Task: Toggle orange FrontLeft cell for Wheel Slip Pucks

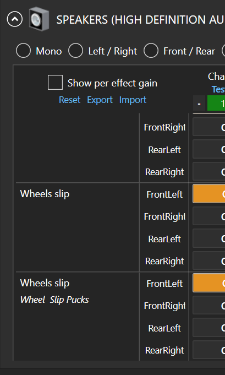Action: [x=208, y=283]
